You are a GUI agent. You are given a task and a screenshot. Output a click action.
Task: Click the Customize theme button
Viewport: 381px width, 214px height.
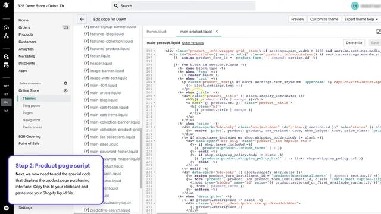324,19
